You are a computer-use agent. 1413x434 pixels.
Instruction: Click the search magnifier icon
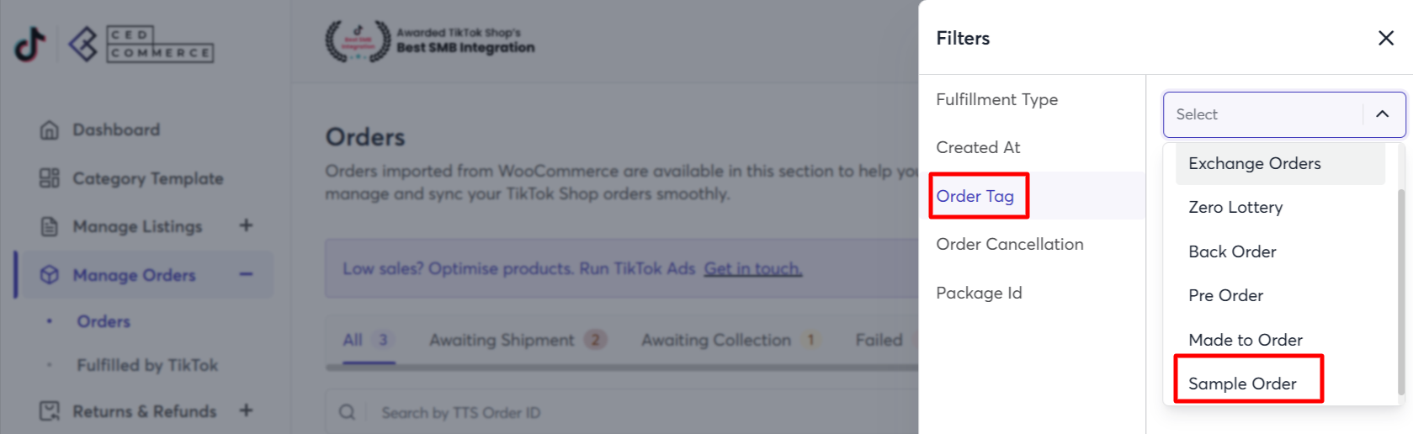point(347,413)
